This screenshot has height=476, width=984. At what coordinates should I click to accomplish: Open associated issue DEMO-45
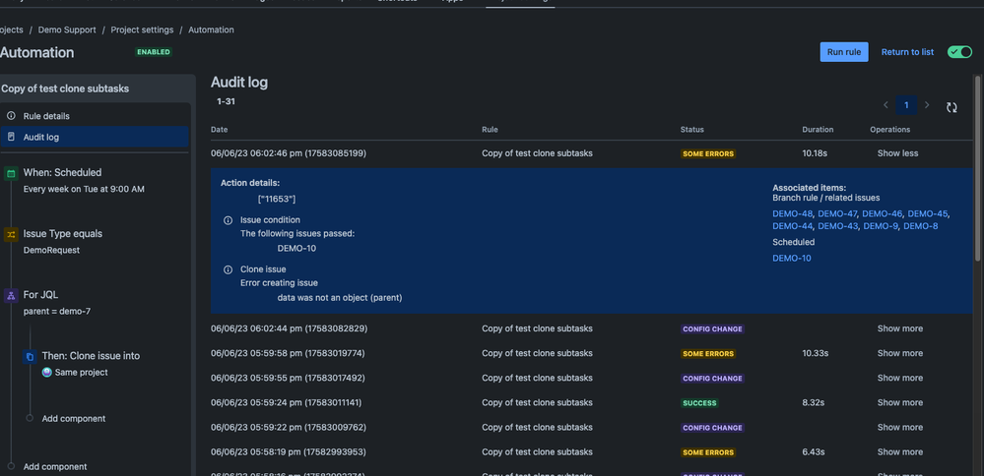point(927,213)
